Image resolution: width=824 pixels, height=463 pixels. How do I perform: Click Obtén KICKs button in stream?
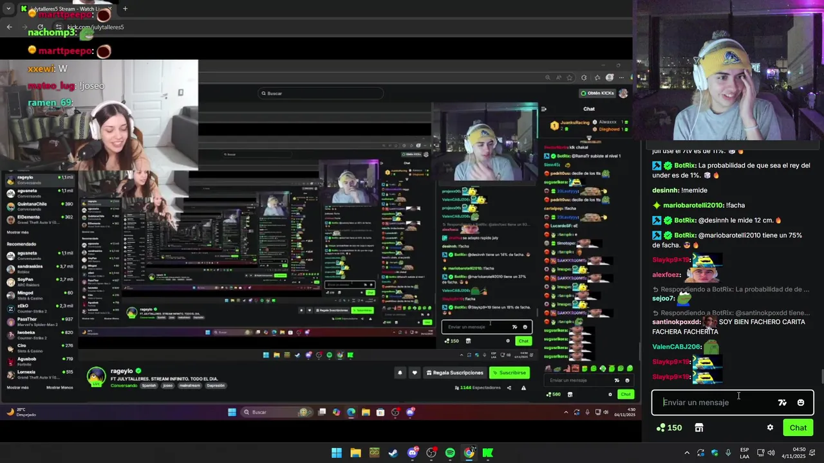[x=599, y=93]
